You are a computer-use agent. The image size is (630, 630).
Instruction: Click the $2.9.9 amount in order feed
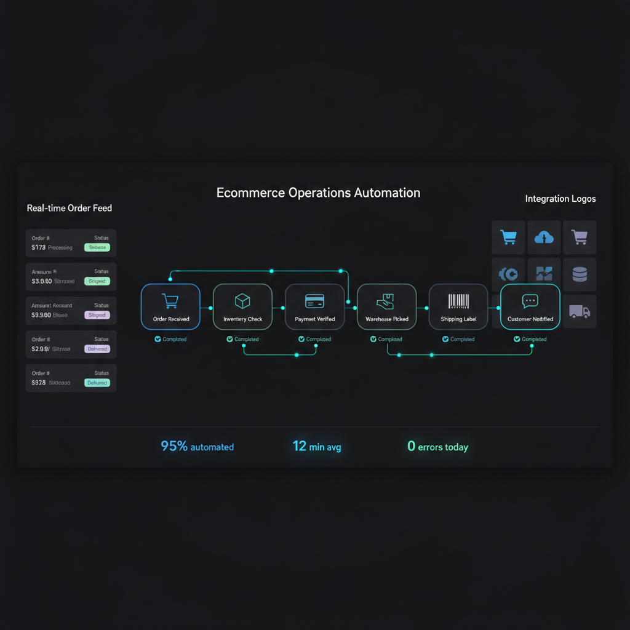pos(41,349)
